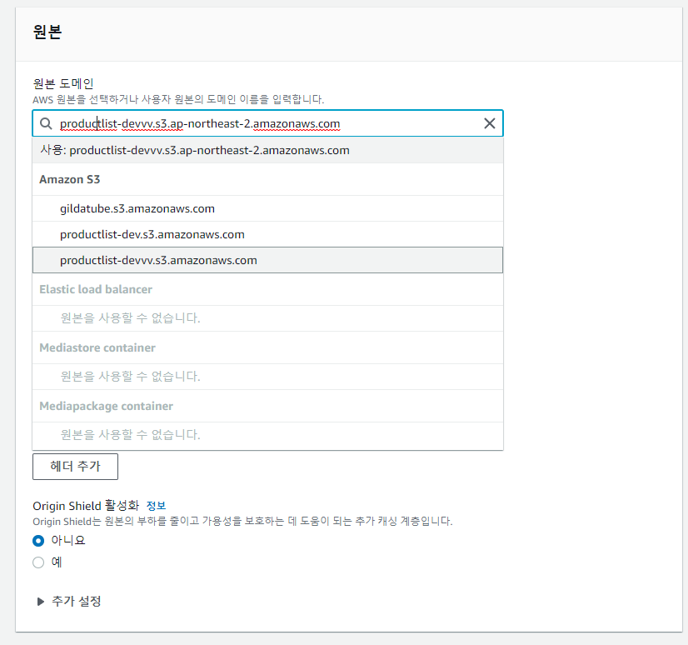
Task: Clear the origin domain input with X
Action: 489,123
